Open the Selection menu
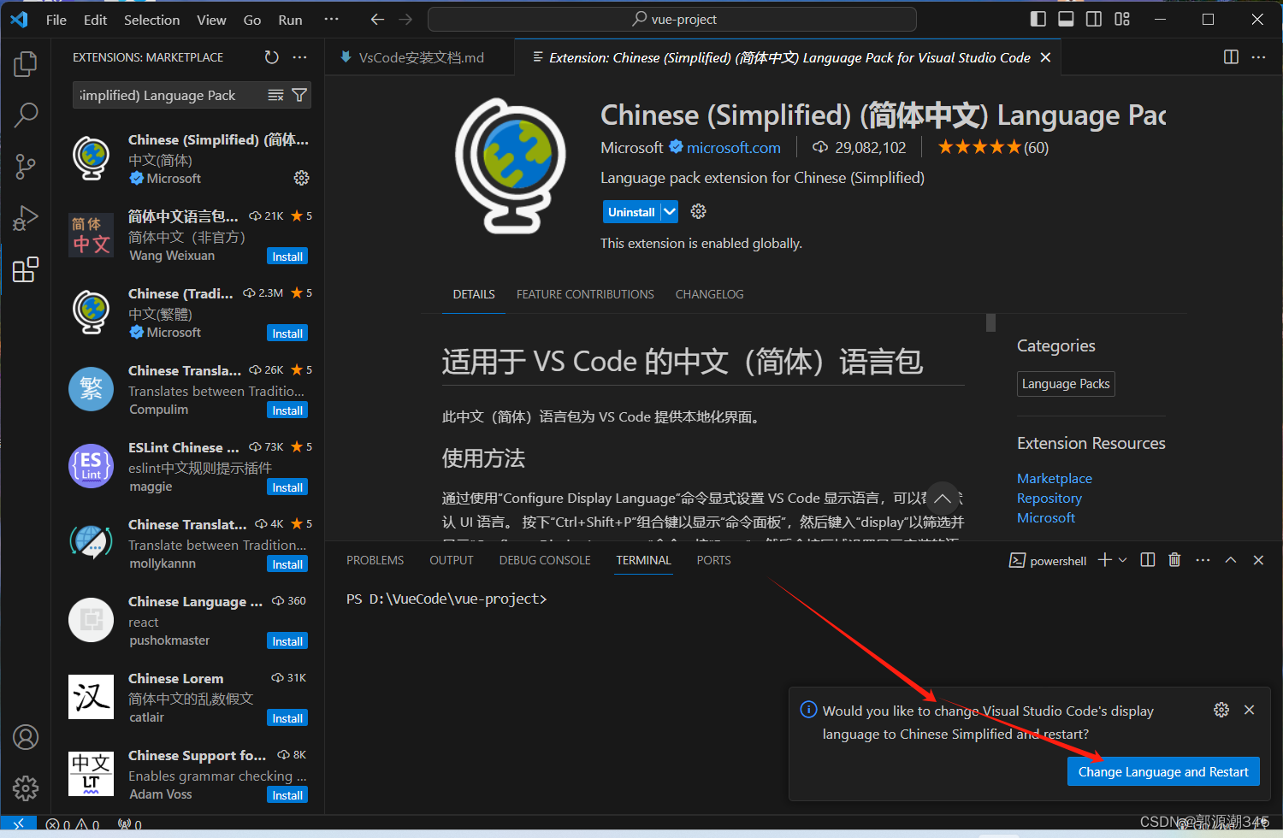The image size is (1283, 838). (151, 20)
